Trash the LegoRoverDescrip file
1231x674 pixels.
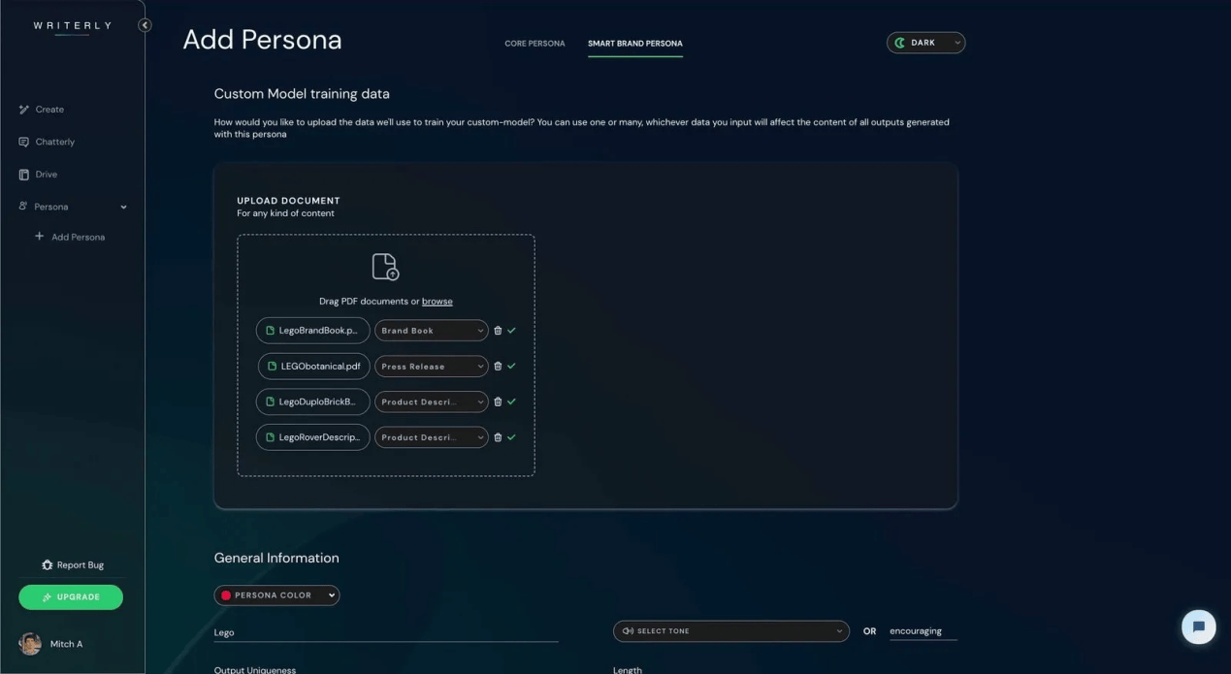498,437
